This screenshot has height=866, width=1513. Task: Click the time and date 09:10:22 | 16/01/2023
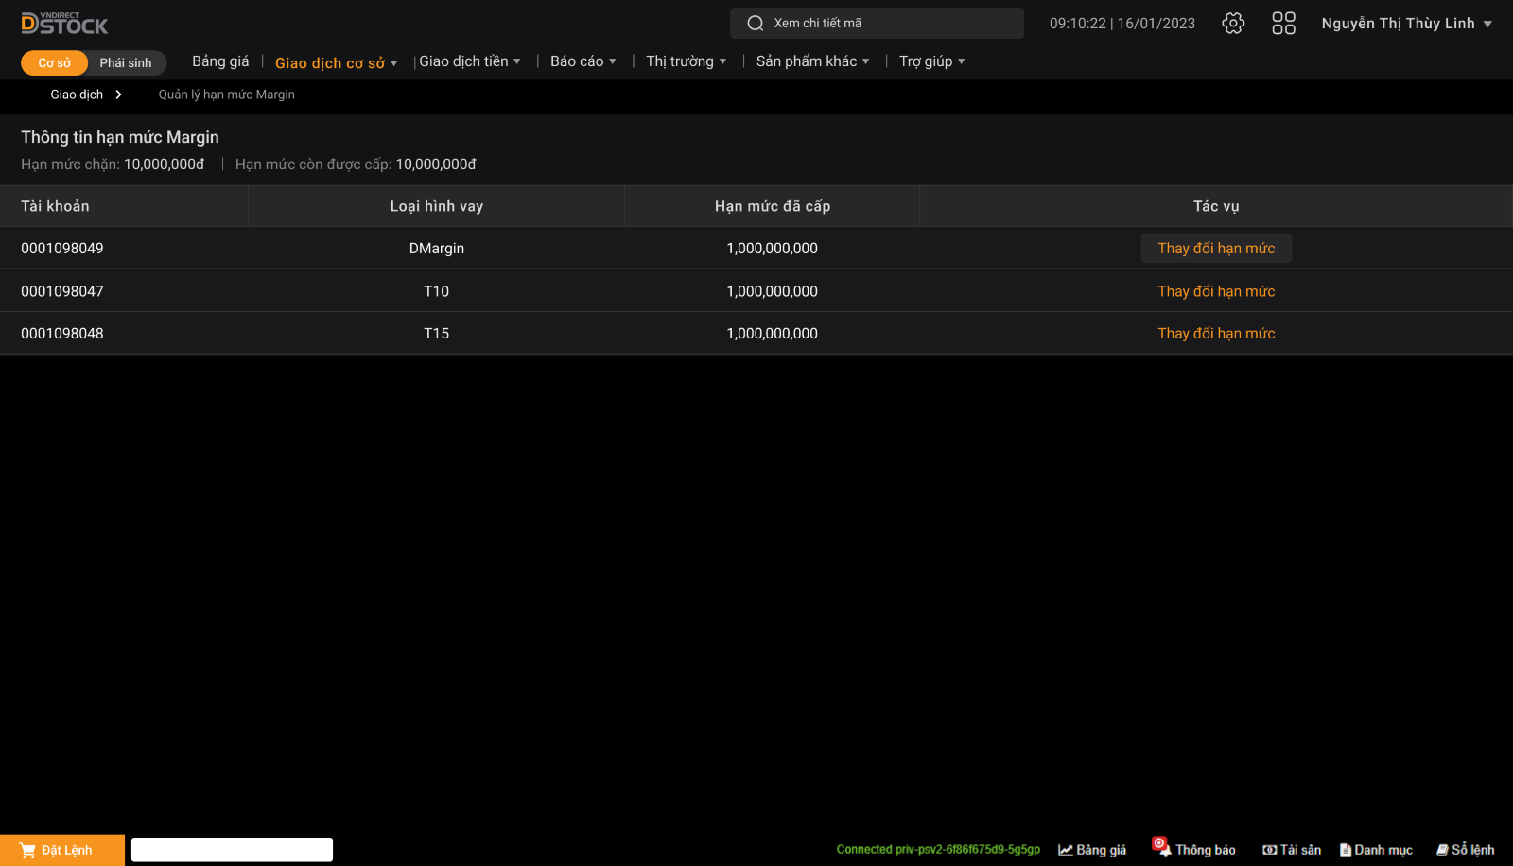(1122, 24)
